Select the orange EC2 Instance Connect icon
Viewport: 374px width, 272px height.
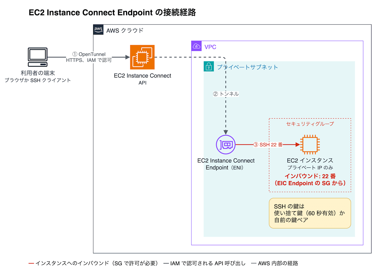pyautogui.click(x=142, y=57)
